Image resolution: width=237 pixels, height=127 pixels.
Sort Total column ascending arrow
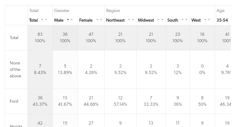pos(42,20)
